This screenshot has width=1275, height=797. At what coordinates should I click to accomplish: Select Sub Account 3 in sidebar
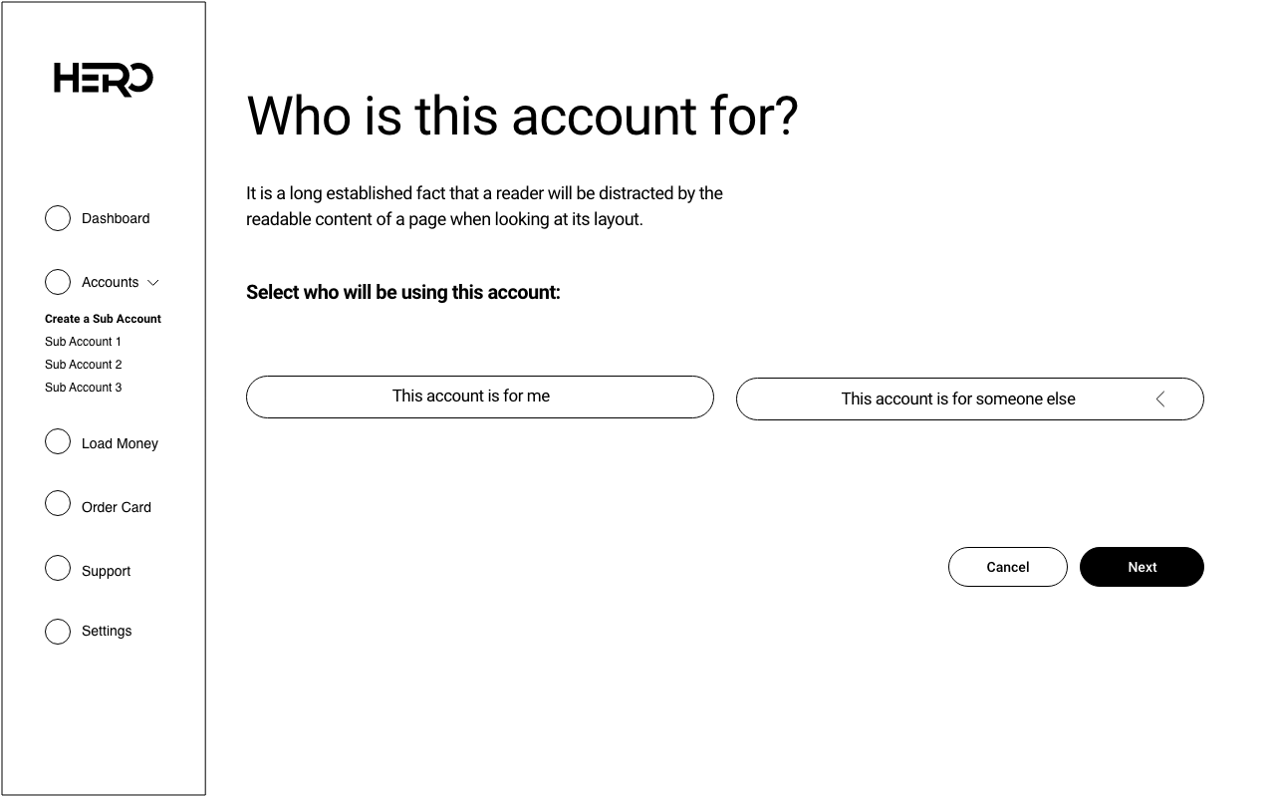tap(83, 388)
